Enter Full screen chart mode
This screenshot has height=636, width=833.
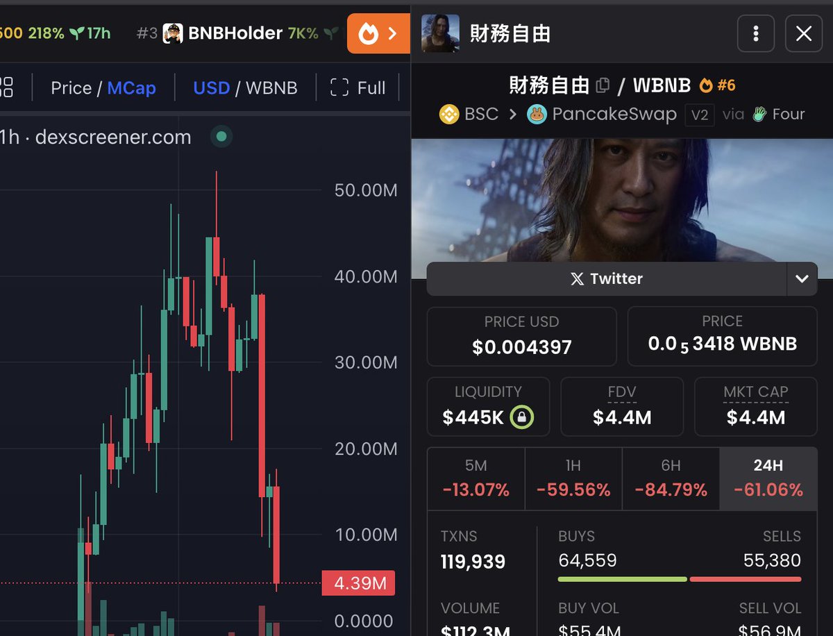[x=358, y=88]
